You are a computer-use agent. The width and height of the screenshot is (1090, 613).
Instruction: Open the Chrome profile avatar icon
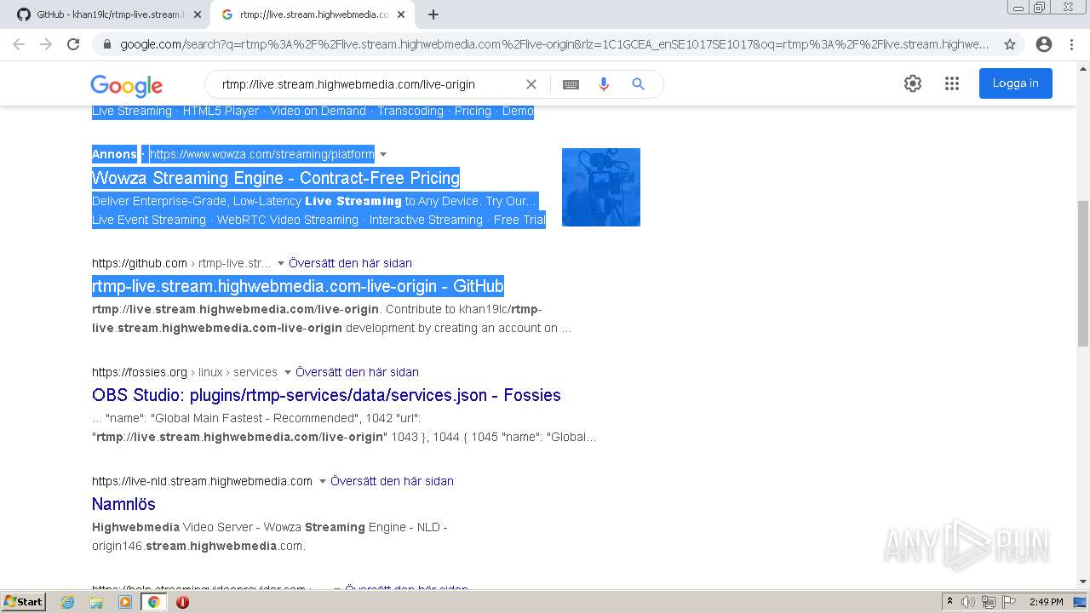coord(1044,44)
